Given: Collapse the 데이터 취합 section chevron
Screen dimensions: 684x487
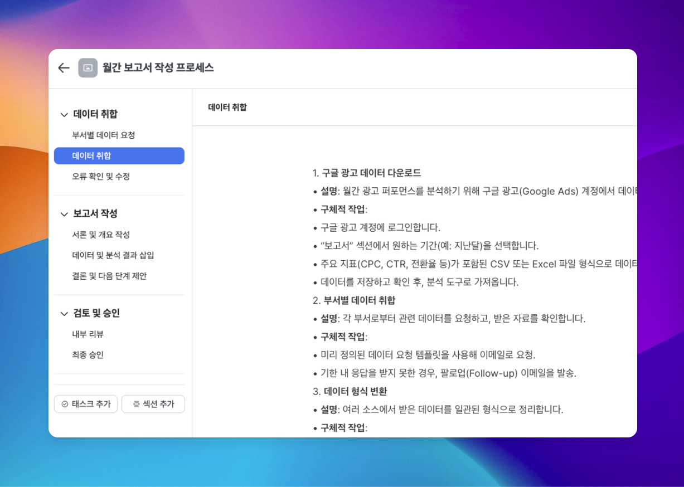Looking at the screenshot, I should click(64, 115).
